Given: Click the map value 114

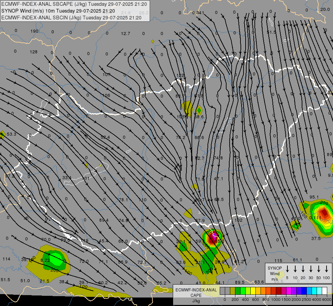Looking at the screenshot, I should pos(6,259).
